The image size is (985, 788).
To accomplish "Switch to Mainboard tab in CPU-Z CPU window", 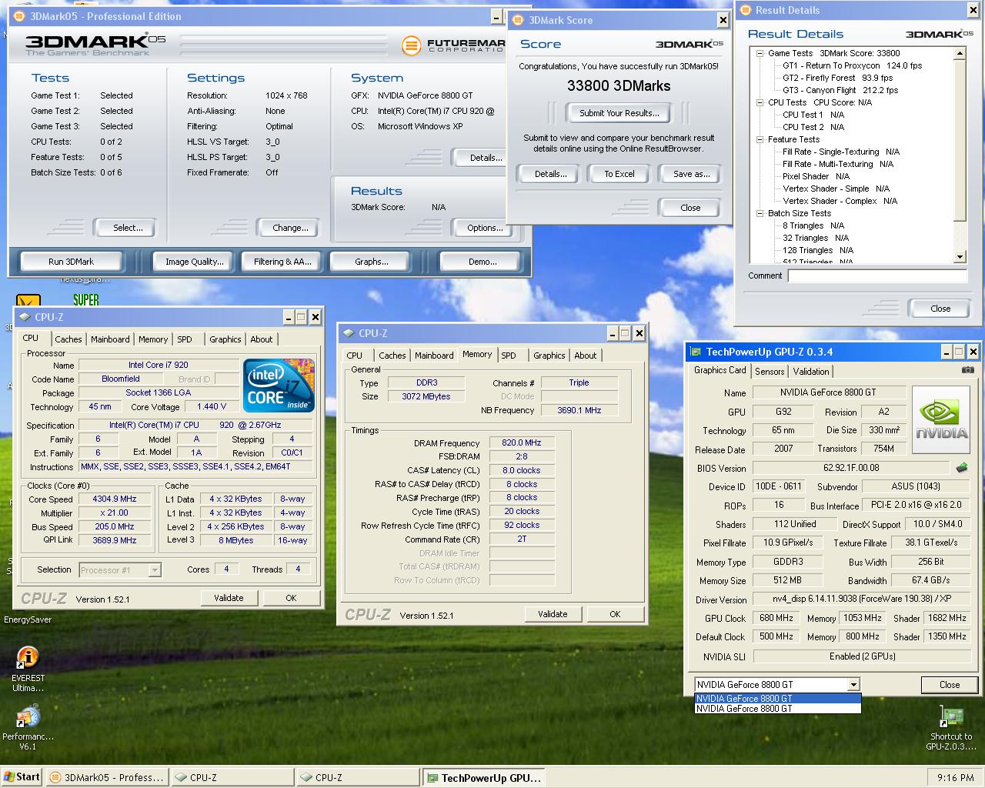I will pyautogui.click(x=110, y=339).
